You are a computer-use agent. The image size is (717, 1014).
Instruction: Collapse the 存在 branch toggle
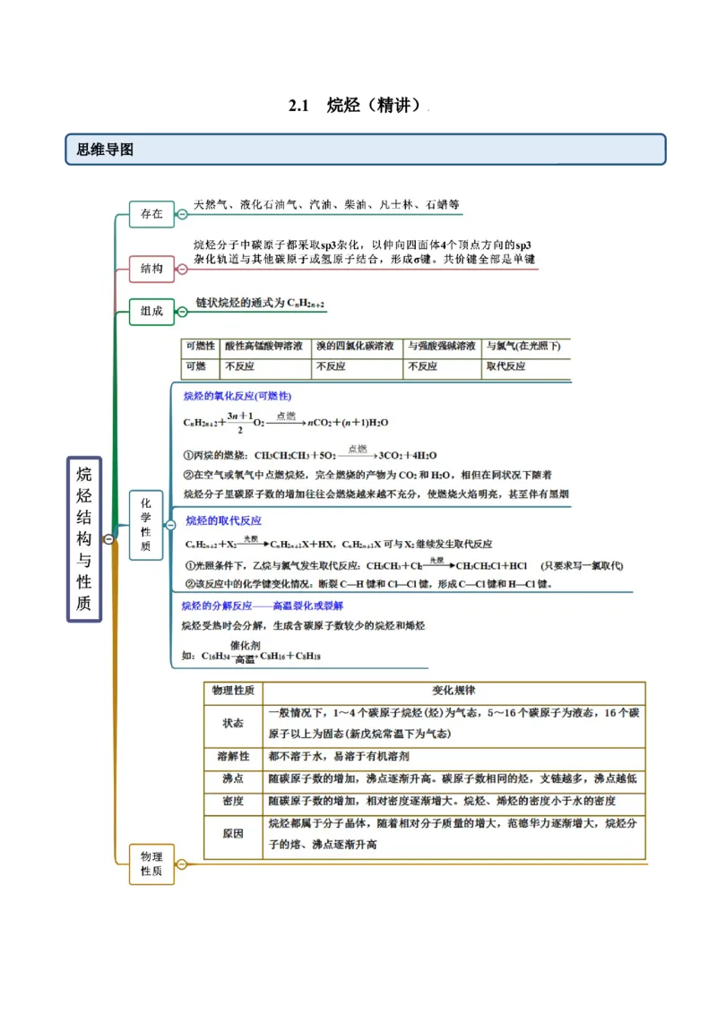click(182, 214)
